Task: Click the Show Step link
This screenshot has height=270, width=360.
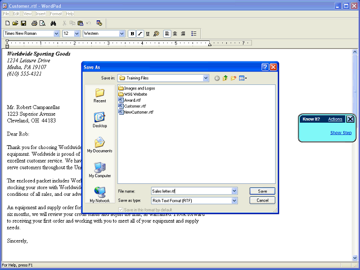Action: click(341, 133)
